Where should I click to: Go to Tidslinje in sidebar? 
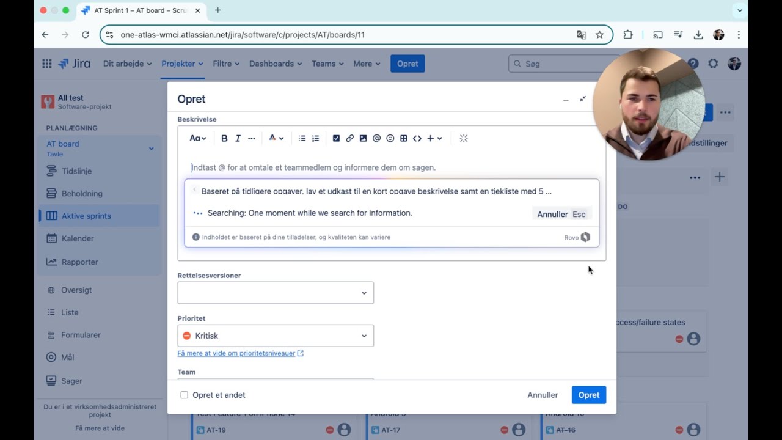click(x=100, y=171)
